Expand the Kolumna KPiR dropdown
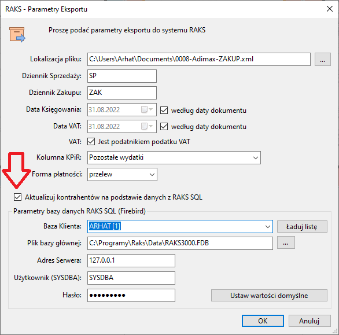 (255, 157)
